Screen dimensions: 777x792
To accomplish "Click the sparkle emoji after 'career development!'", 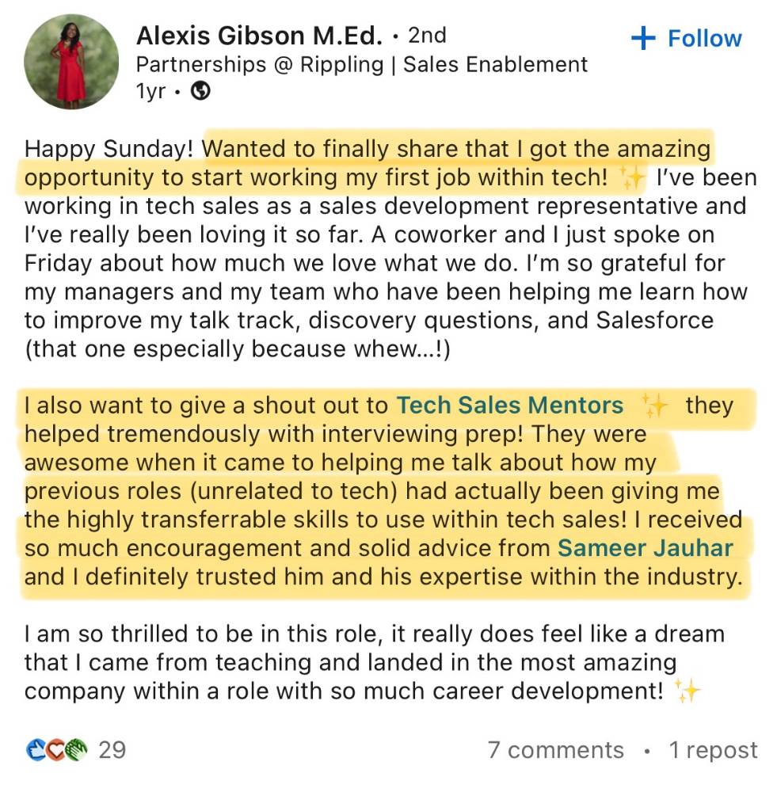I will [x=686, y=691].
